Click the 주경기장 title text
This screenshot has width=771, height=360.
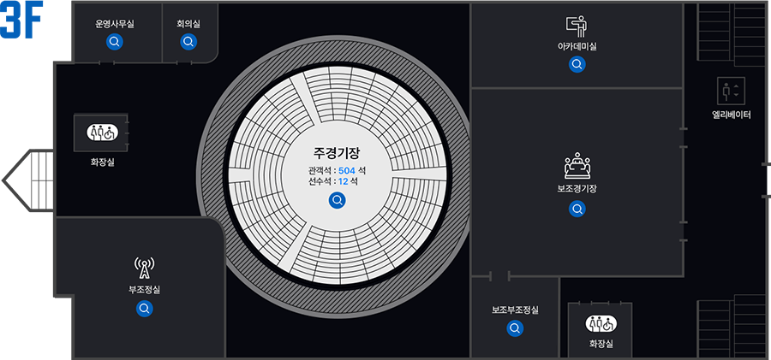337,153
